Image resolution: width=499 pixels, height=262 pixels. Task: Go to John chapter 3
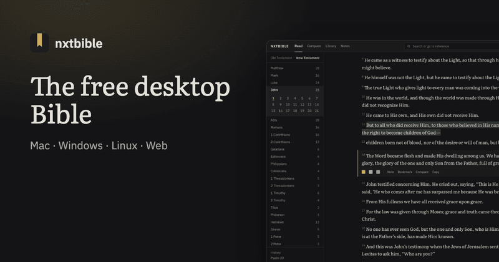288,99
